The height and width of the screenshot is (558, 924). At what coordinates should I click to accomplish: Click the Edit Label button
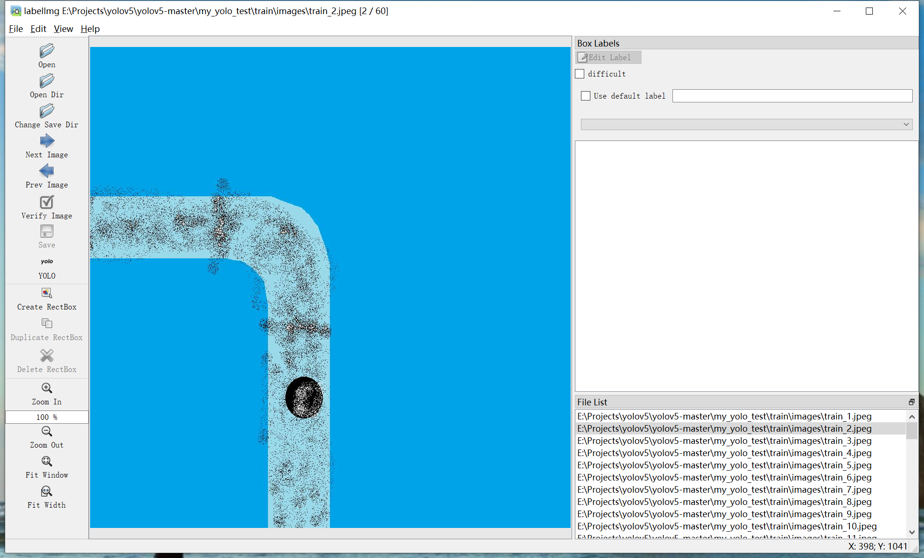pos(609,57)
